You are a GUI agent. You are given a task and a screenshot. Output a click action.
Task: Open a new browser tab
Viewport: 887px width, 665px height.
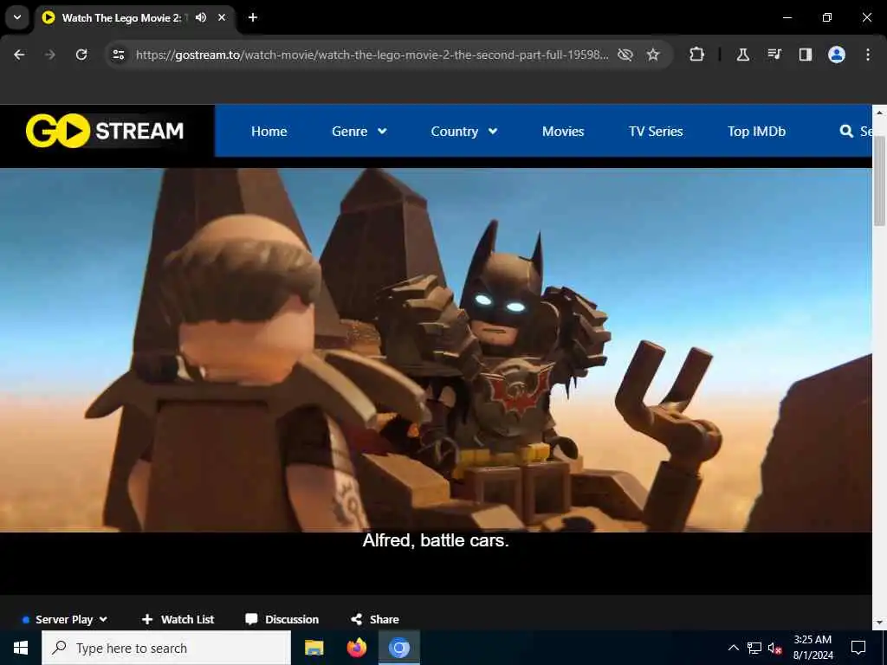click(x=253, y=17)
